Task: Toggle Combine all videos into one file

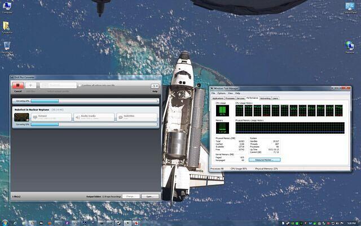Action: (x=80, y=85)
